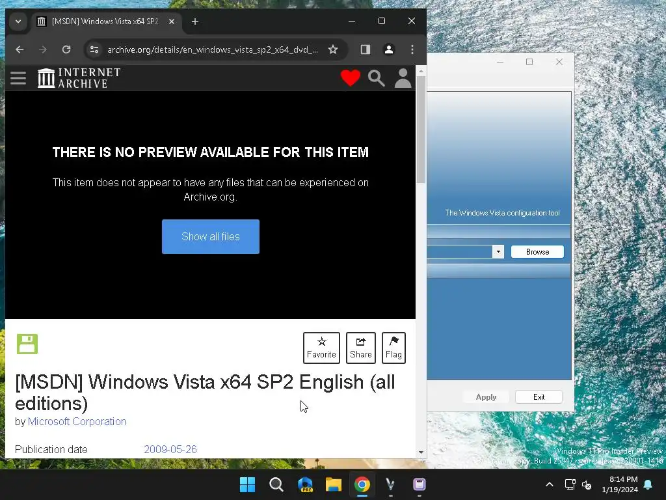Click the [MSDN] Windows Vista x64 SP2 title
The image size is (666, 500).
pyautogui.click(x=205, y=393)
